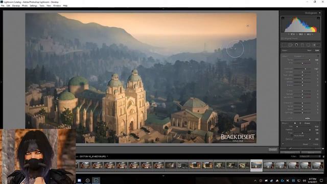Click the Temp slider handle
The image size is (327, 184).
(310, 60)
